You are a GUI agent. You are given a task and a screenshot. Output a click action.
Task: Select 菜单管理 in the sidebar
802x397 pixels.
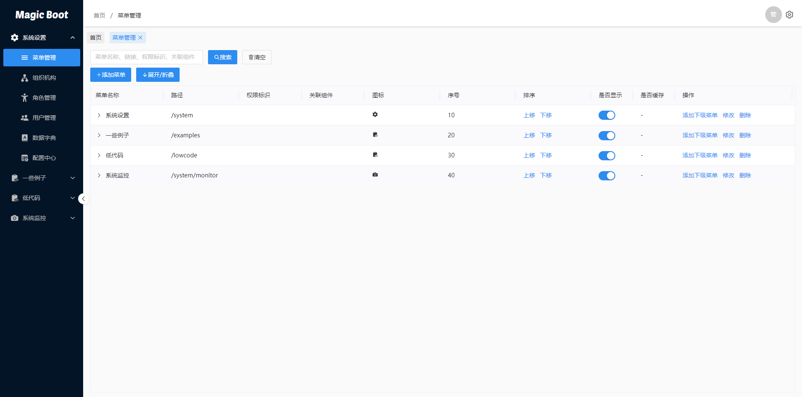pos(42,58)
